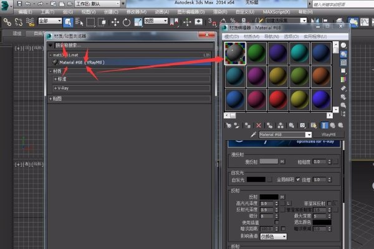Click Assign Material to Selection icon

(x=248, y=125)
